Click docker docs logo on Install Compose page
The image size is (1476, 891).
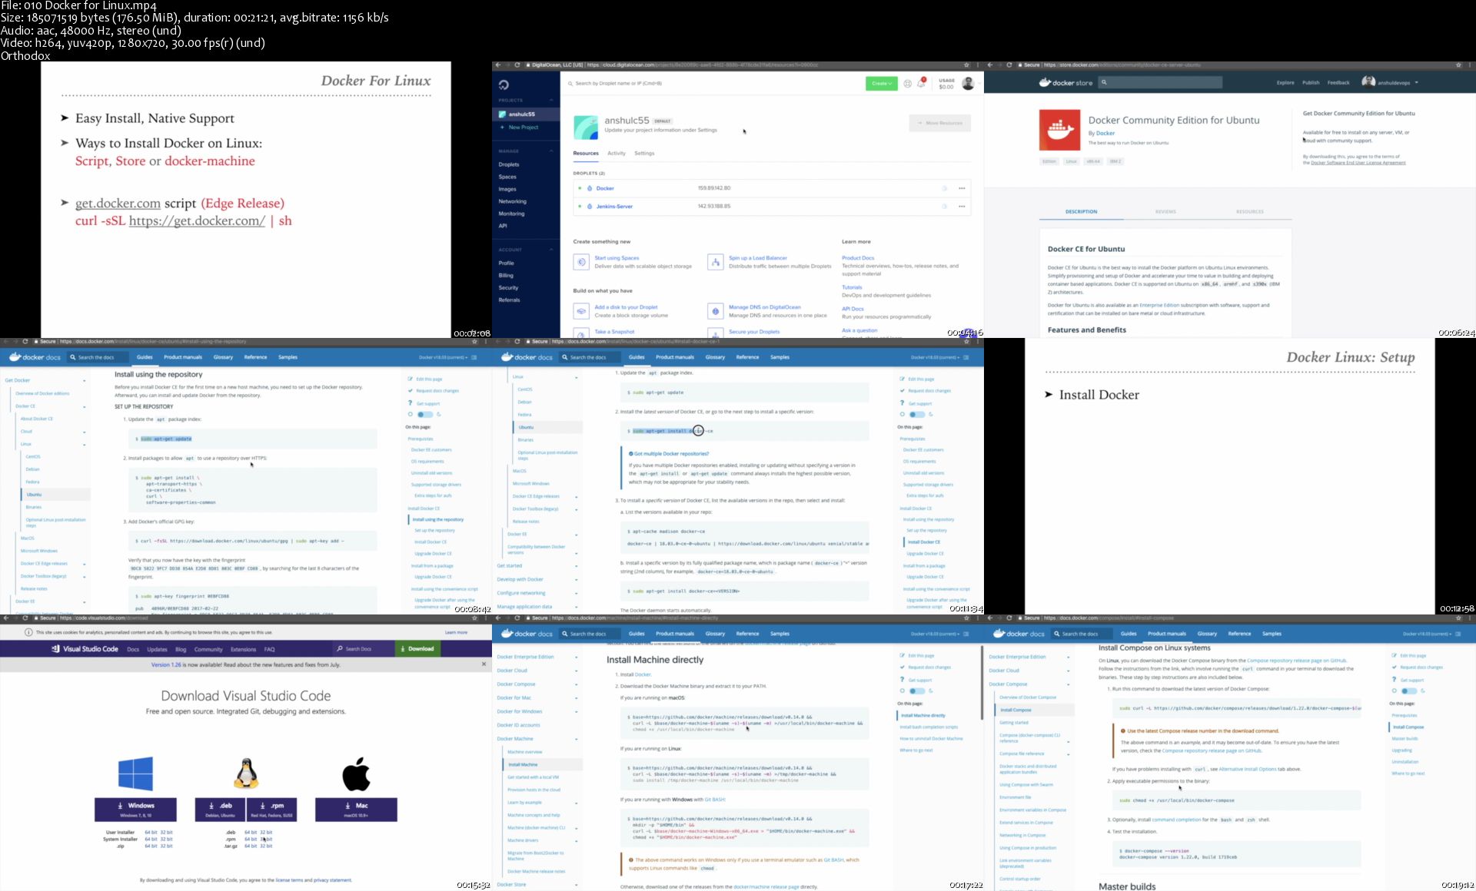pos(1019,634)
